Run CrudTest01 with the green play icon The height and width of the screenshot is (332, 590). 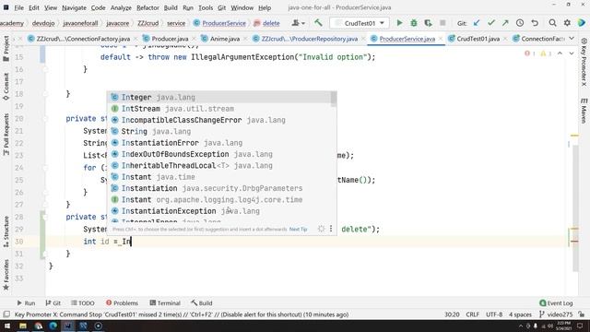pos(399,23)
